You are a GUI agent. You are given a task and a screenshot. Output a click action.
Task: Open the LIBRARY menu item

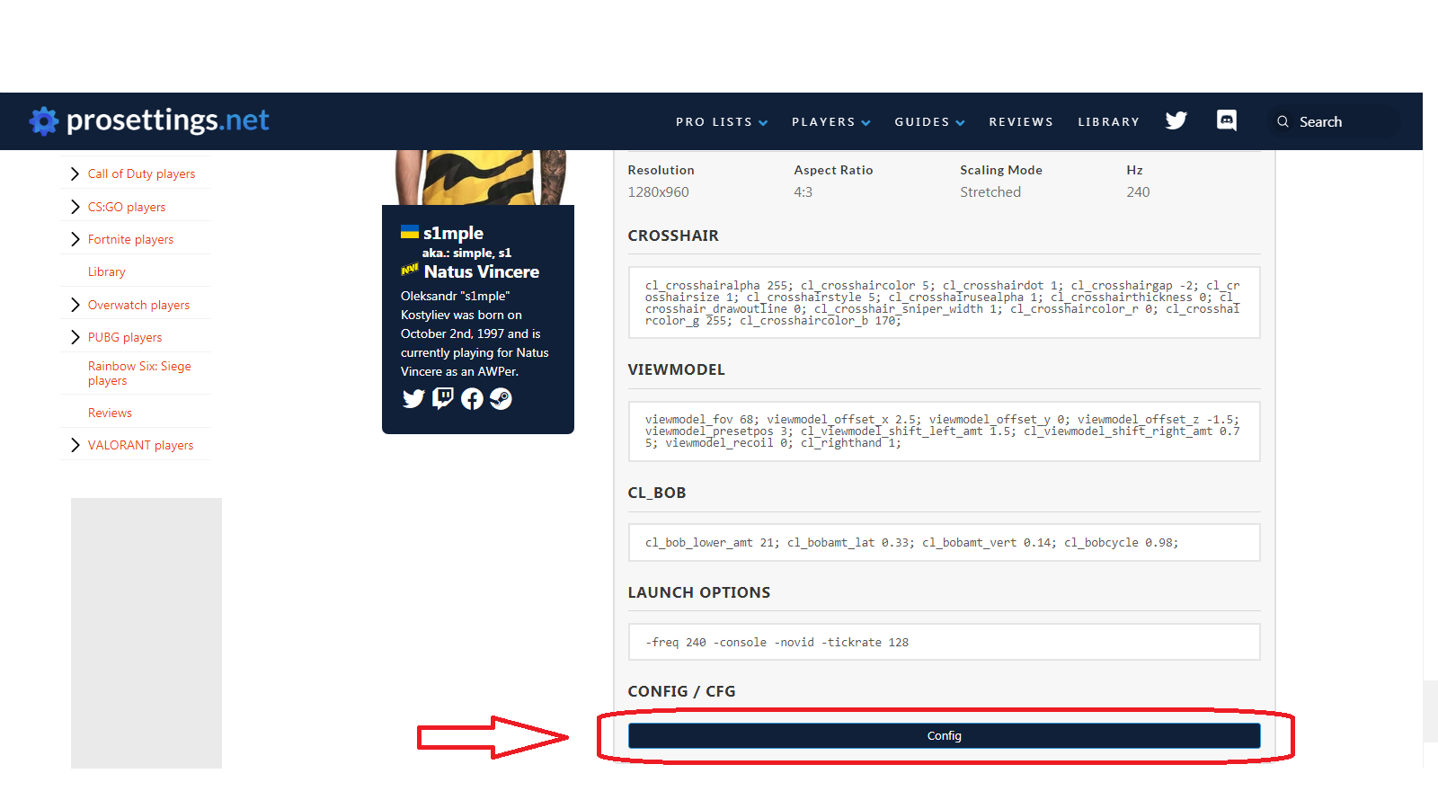pyautogui.click(x=1109, y=122)
